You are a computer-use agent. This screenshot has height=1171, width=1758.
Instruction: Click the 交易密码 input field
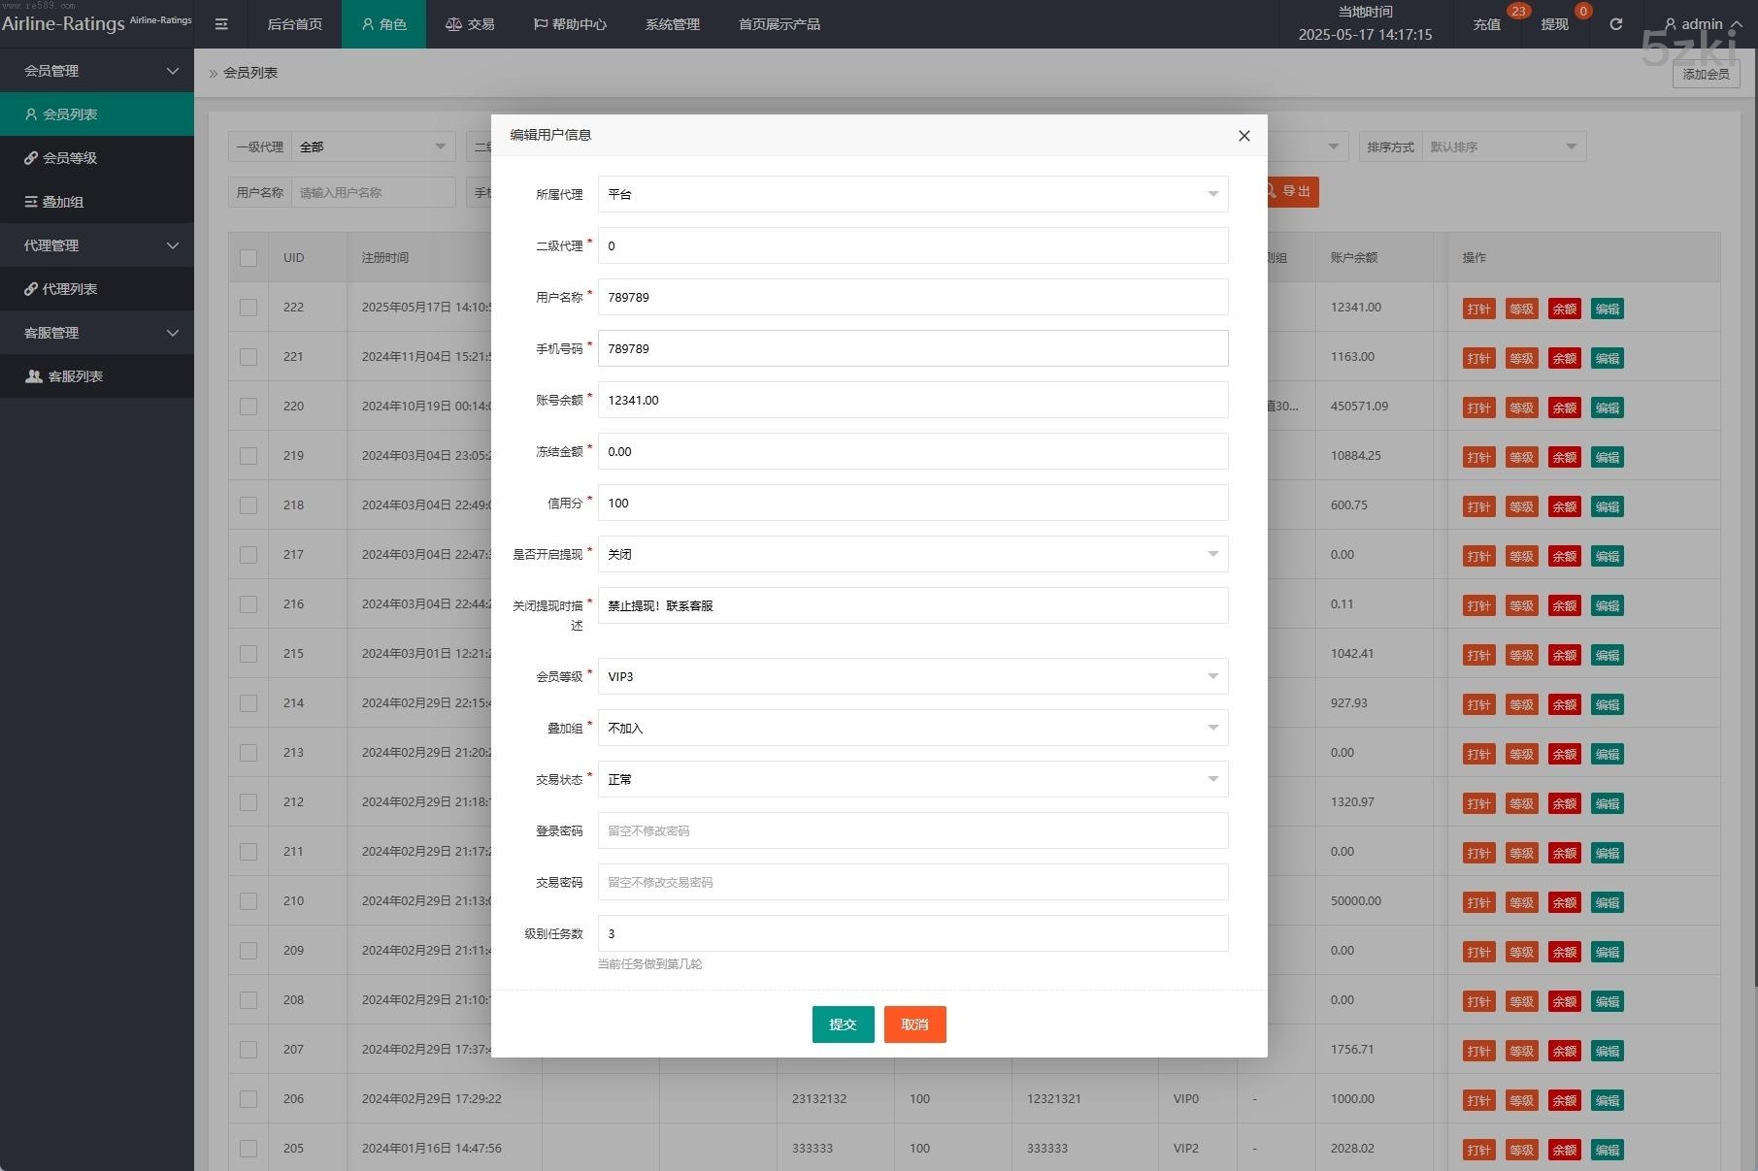912,882
